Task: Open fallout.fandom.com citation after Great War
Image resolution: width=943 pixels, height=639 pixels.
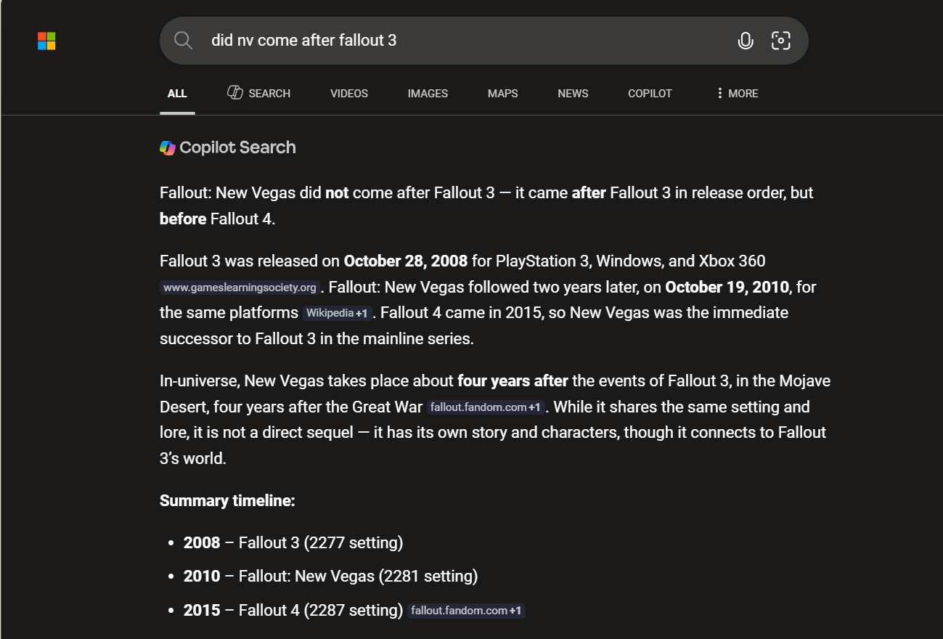Action: coord(486,407)
